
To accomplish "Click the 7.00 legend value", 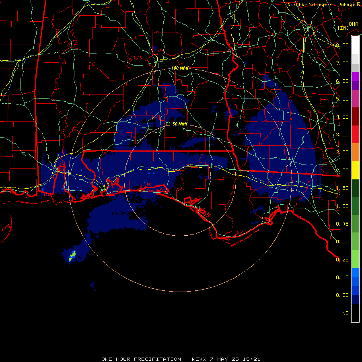I will [x=342, y=63].
